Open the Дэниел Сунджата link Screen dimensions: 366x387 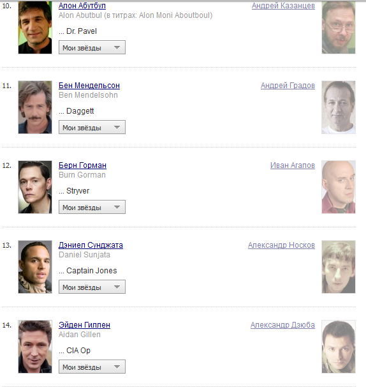point(91,245)
